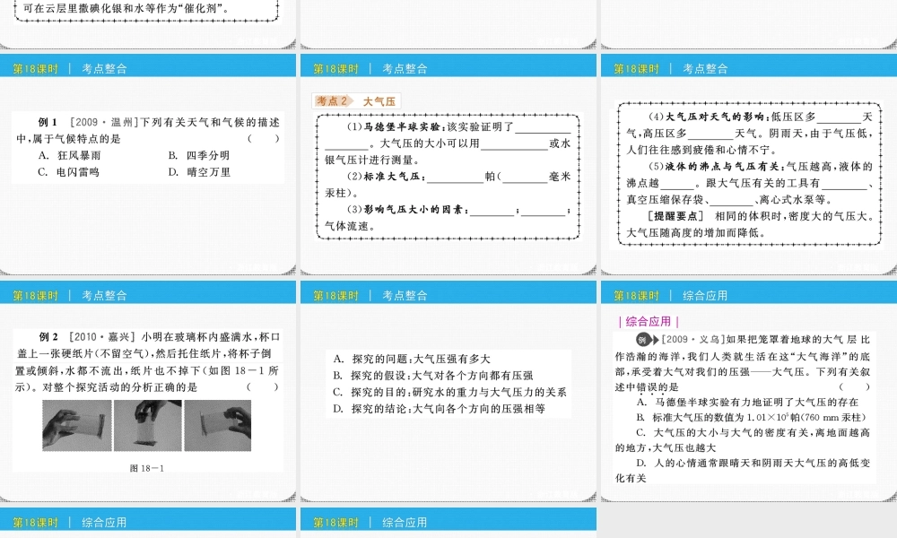Click the text (5)液体的沸点与气压有关
The width and height of the screenshot is (897, 538).
pyautogui.click(x=716, y=167)
